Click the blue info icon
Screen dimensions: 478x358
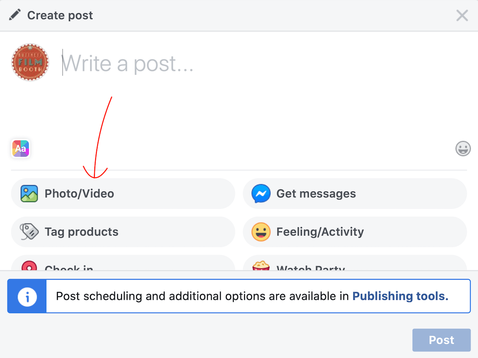click(x=27, y=296)
